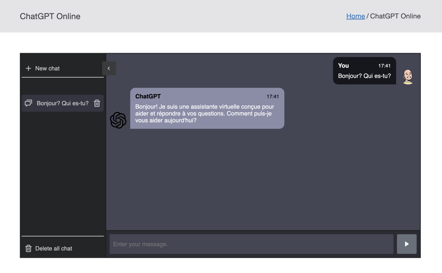Click the ChatGPT Online page title
442x273 pixels.
(50, 16)
